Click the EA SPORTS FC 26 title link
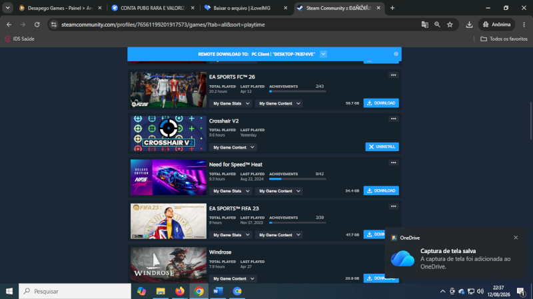533x299 pixels. click(x=232, y=77)
